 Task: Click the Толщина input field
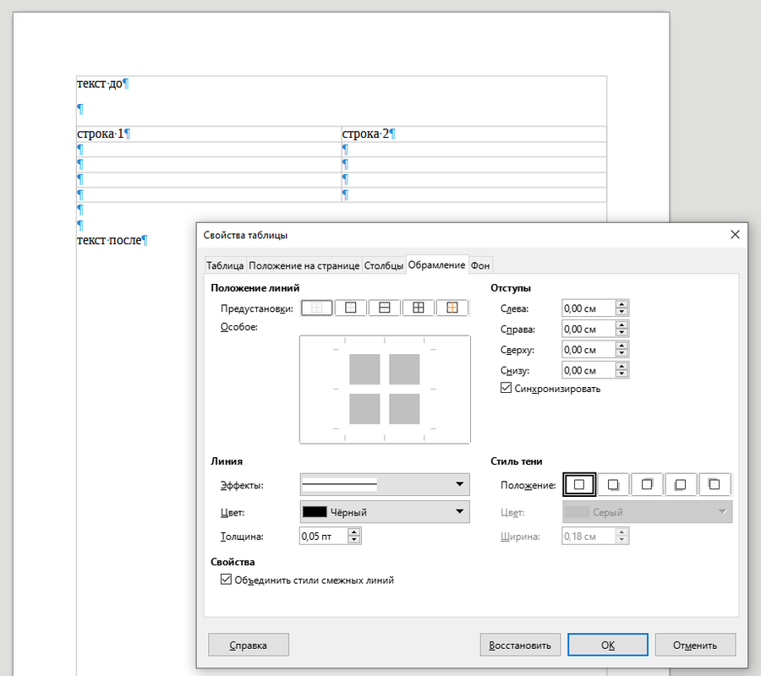[x=324, y=536]
